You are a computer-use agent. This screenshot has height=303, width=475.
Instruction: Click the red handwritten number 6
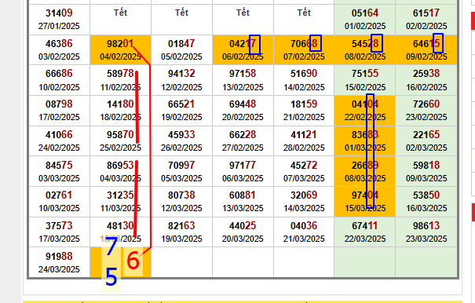point(133,261)
